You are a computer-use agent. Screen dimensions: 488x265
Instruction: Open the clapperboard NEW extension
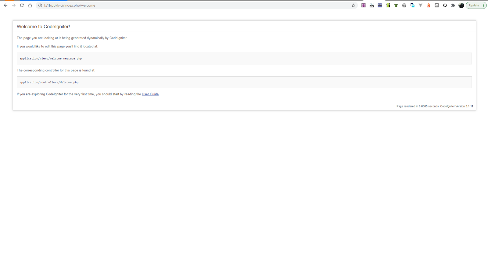coord(371,5)
